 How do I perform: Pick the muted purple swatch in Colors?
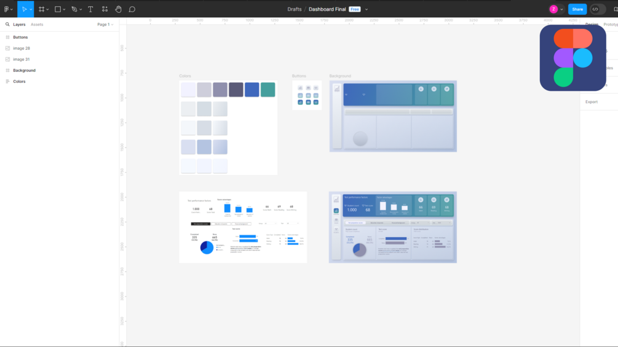220,90
